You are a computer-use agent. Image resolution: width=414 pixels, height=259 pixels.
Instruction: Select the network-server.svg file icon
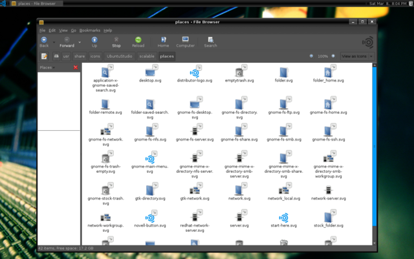pos(328,190)
